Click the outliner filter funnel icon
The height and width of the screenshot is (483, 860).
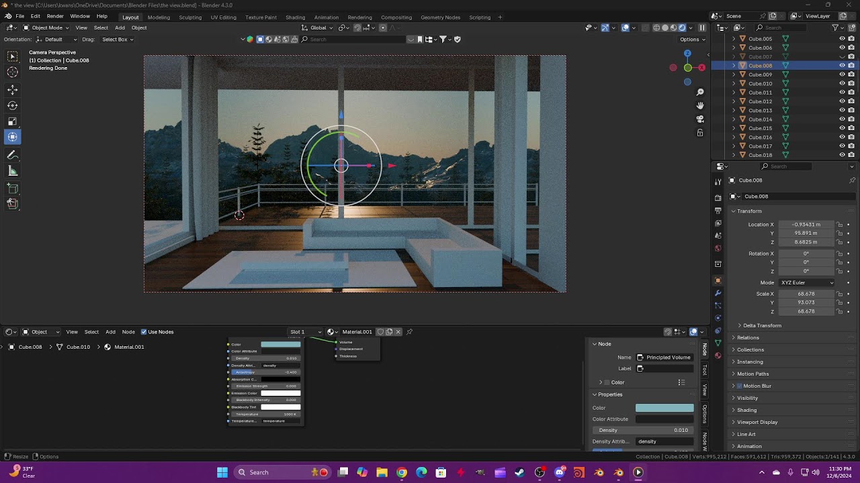tap(836, 28)
